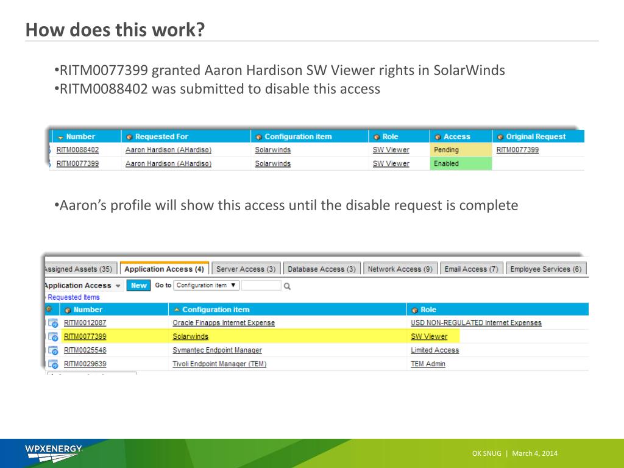Expand the Application Access list menu arrow
The height and width of the screenshot is (468, 624).
click(118, 286)
